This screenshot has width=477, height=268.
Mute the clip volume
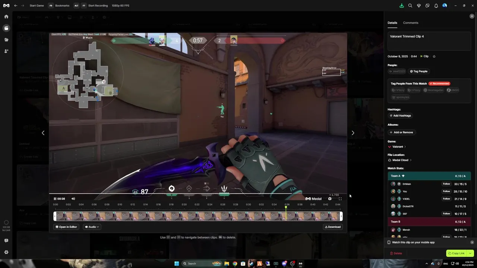point(73,199)
